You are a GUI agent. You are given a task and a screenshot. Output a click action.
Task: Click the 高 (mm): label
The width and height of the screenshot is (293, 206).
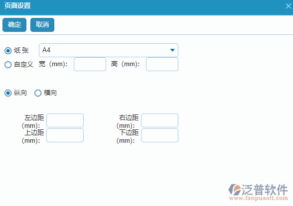[126, 64]
